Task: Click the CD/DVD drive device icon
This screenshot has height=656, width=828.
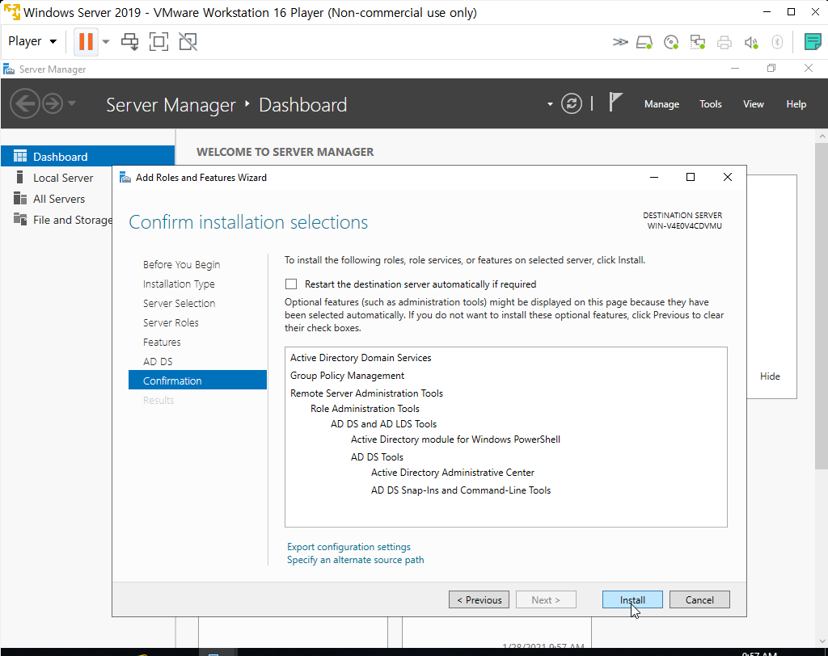Action: tap(671, 42)
